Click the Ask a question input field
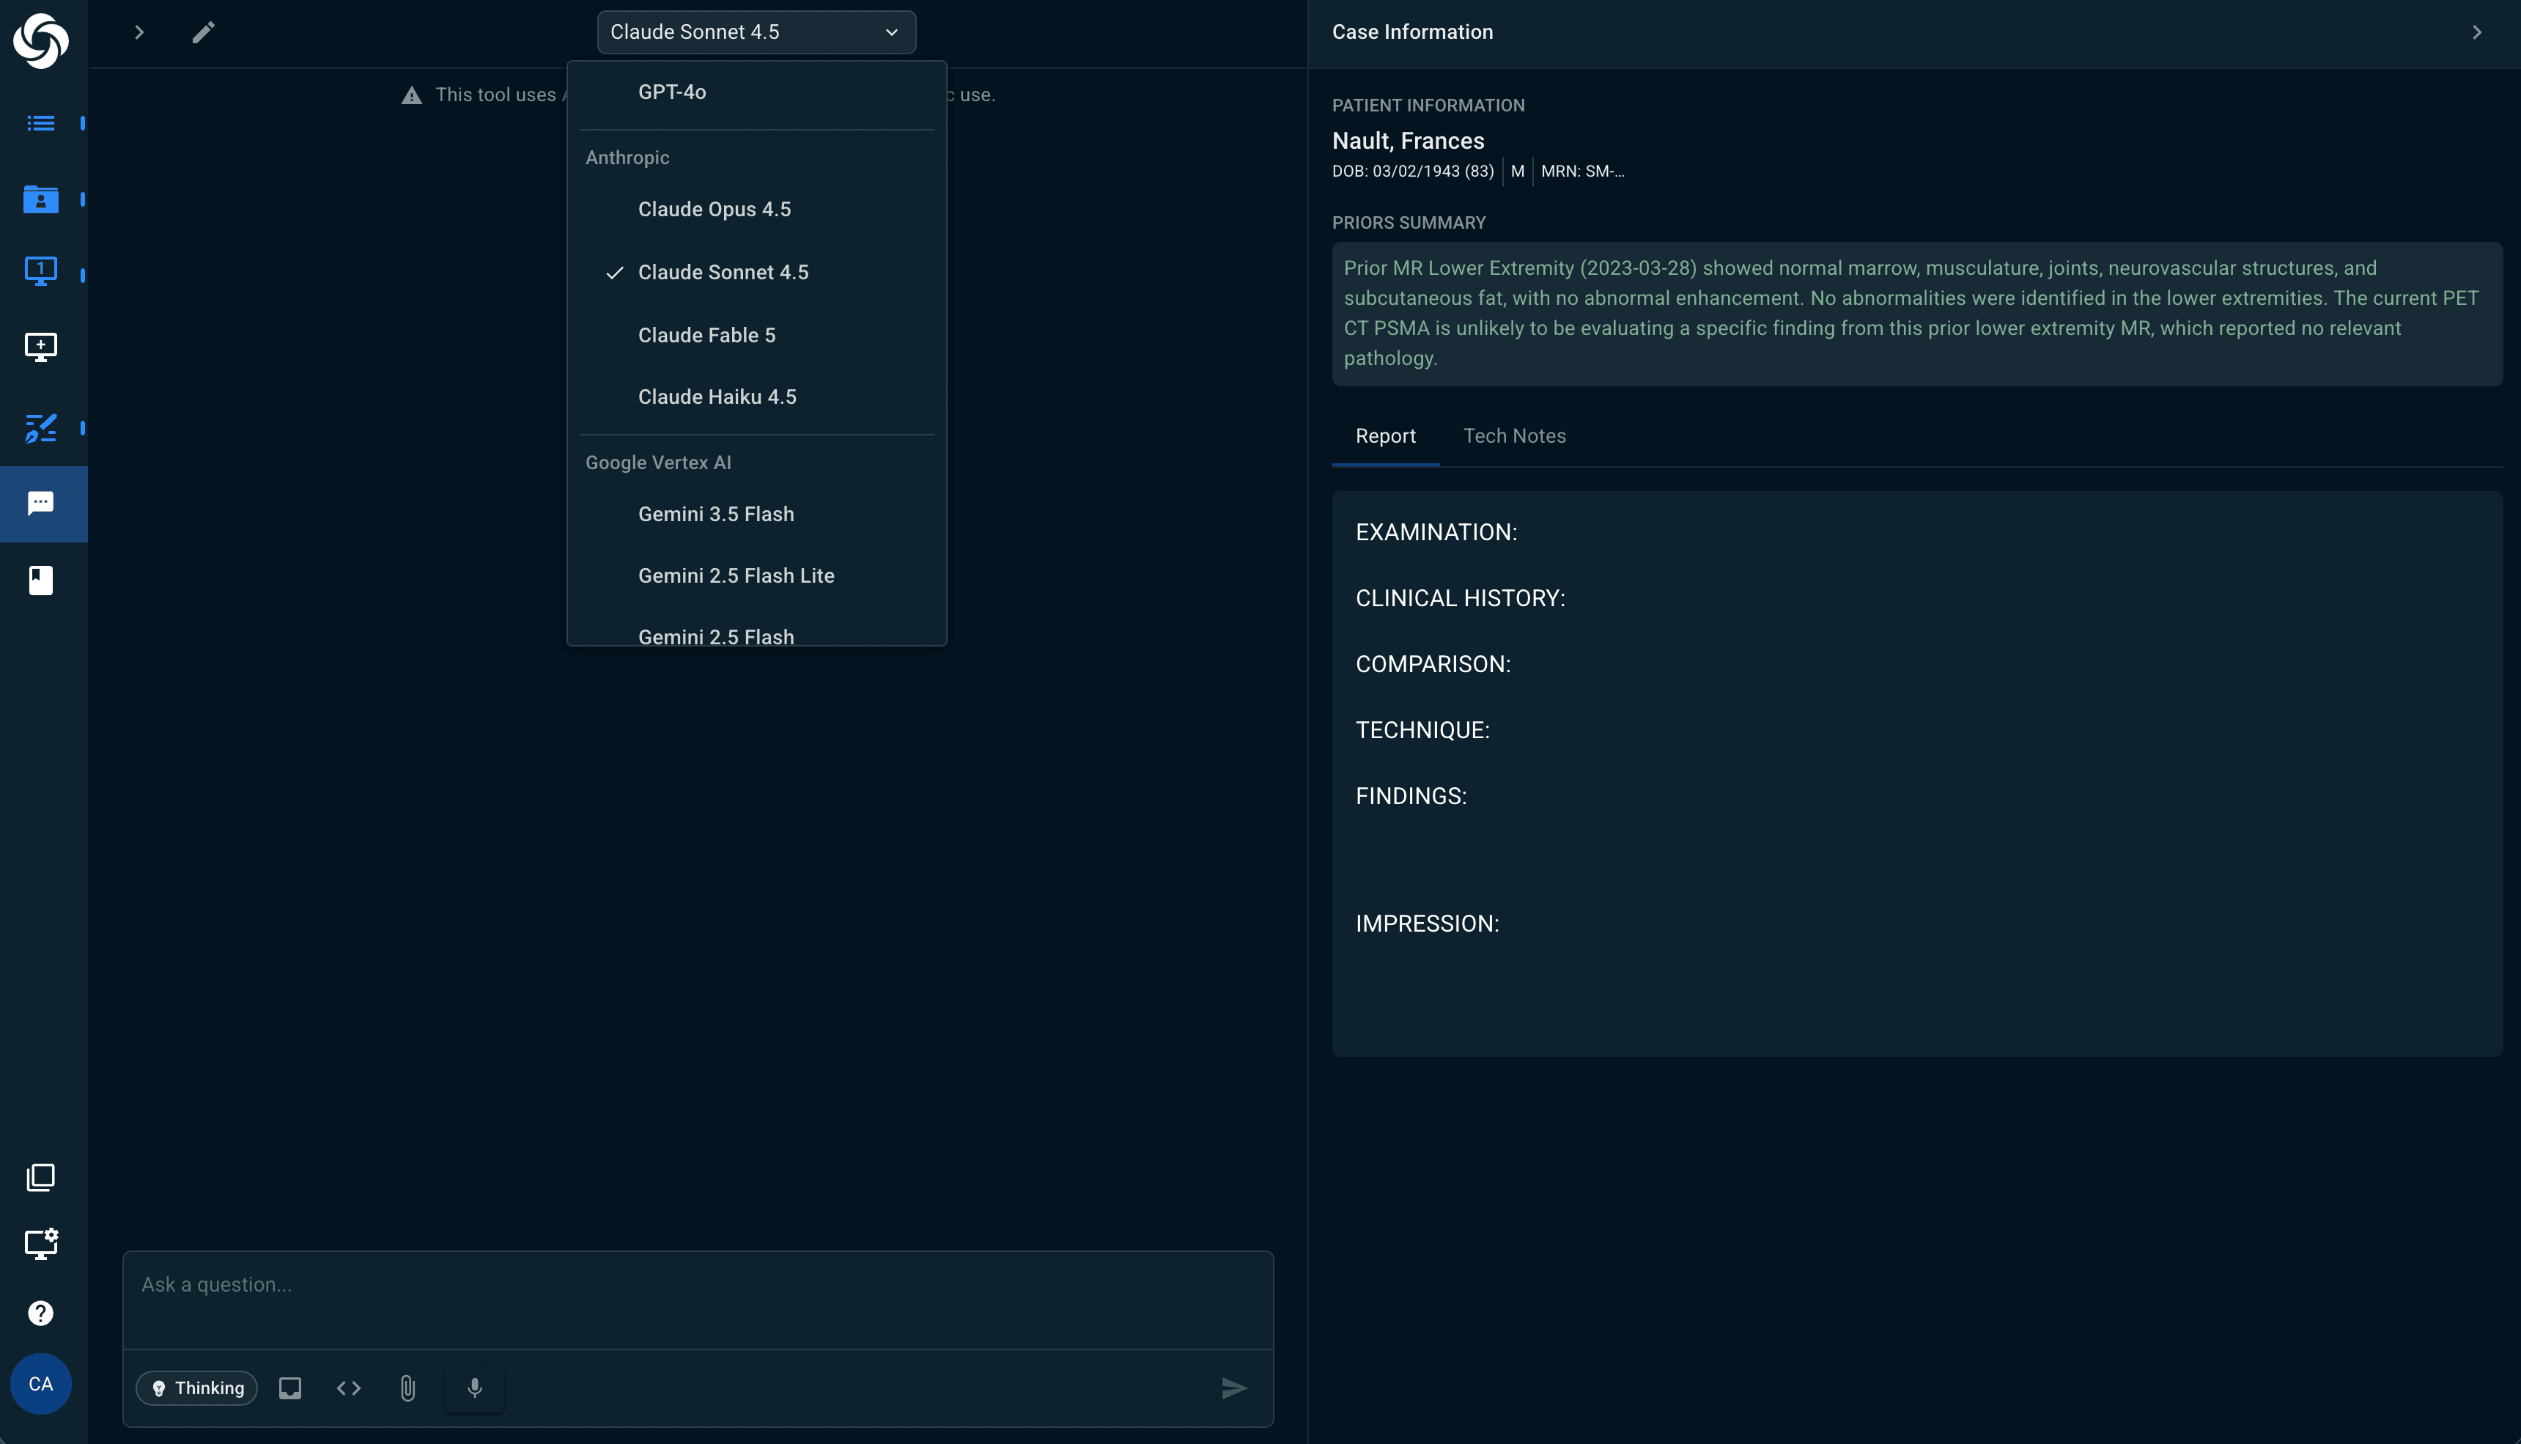The width and height of the screenshot is (2521, 1444). click(x=698, y=1299)
